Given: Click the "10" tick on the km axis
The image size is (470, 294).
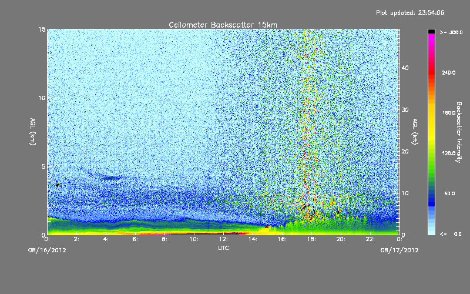Looking at the screenshot, I should tap(42, 98).
